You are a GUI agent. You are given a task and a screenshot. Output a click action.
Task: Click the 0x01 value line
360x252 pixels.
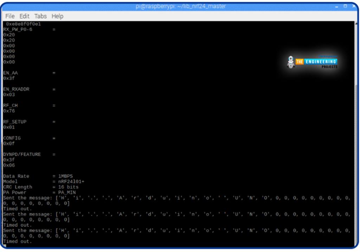click(9, 127)
